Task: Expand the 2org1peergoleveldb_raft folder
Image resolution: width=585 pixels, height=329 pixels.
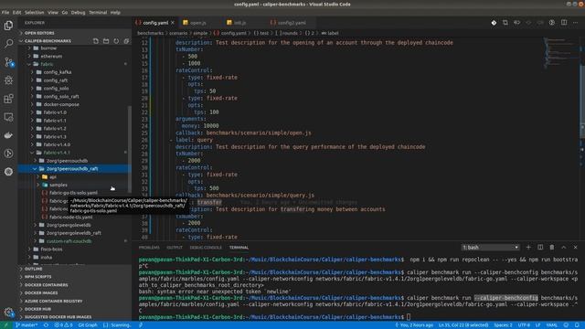Action: pyautogui.click(x=74, y=233)
